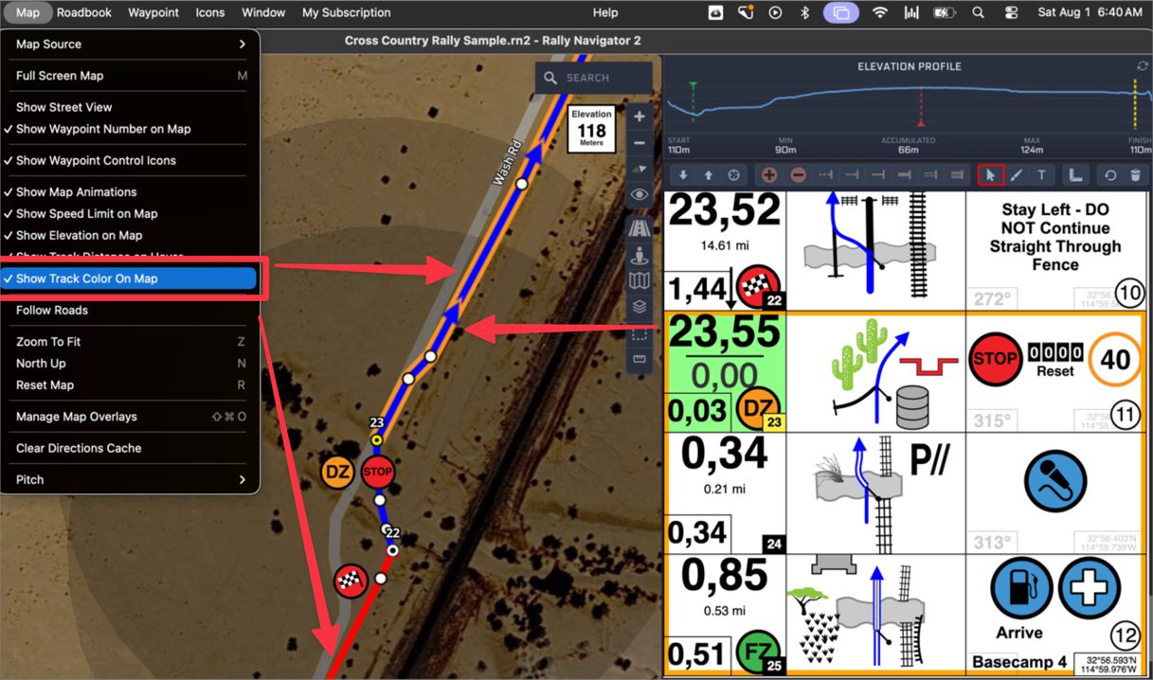Click the checkered flag icon on map

click(351, 580)
